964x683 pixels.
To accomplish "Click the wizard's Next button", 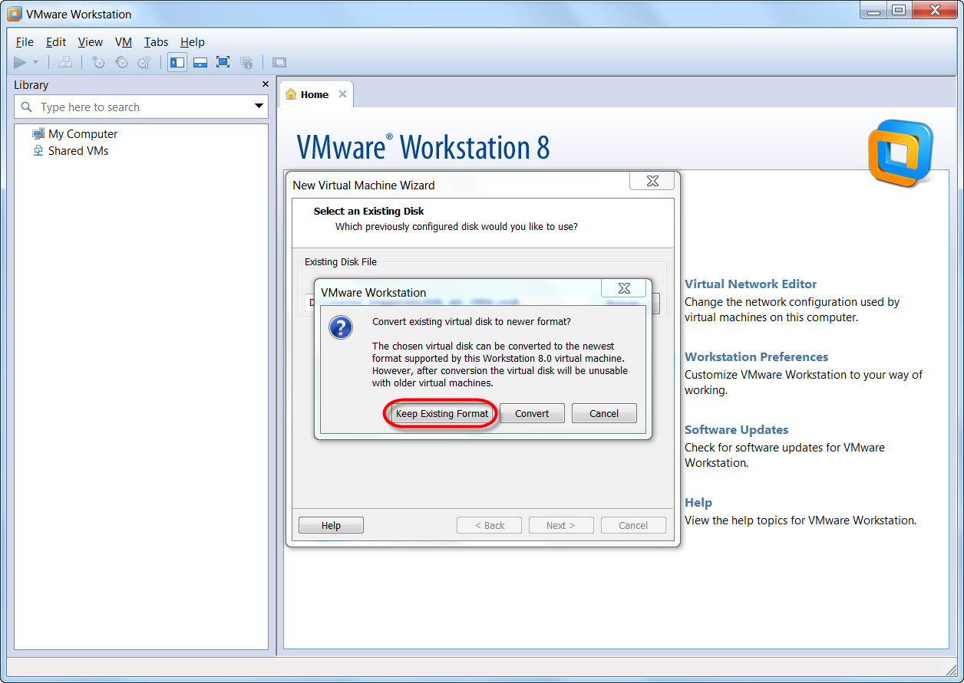I will pos(560,526).
